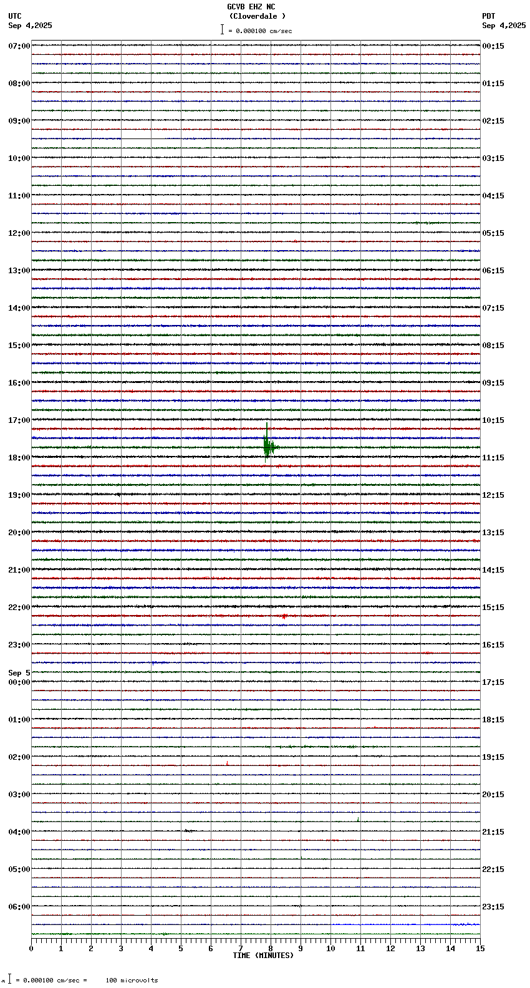The width and height of the screenshot is (530, 988).
Task: Click the 05:00 UTC time label
Action: tap(19, 869)
